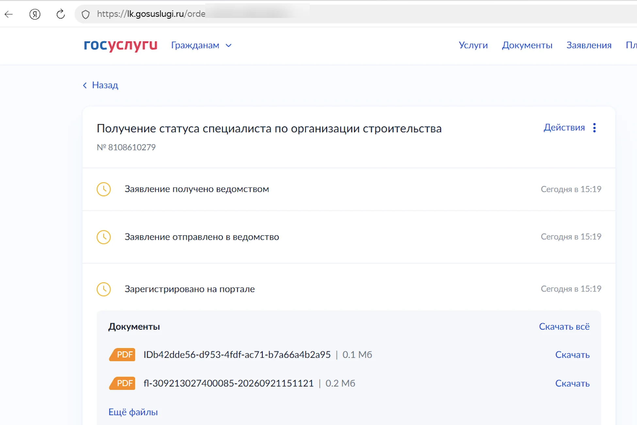This screenshot has height=425, width=637.
Task: Click clock icon for Зарегистрировано на портале
Action: (x=104, y=289)
